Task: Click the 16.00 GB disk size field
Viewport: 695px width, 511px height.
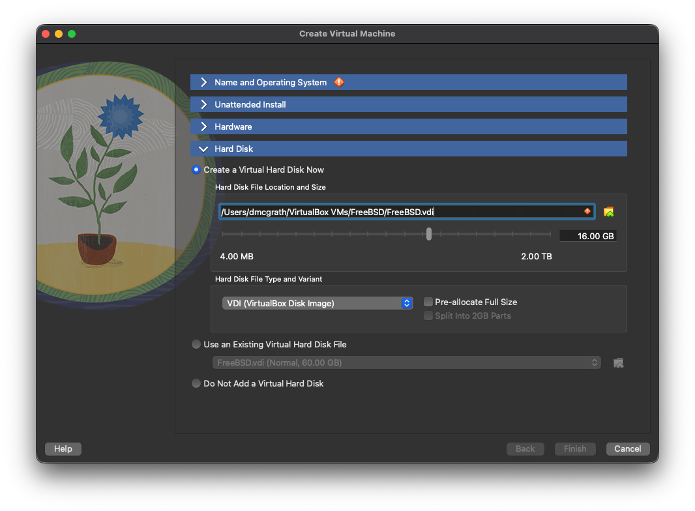Action: point(587,236)
